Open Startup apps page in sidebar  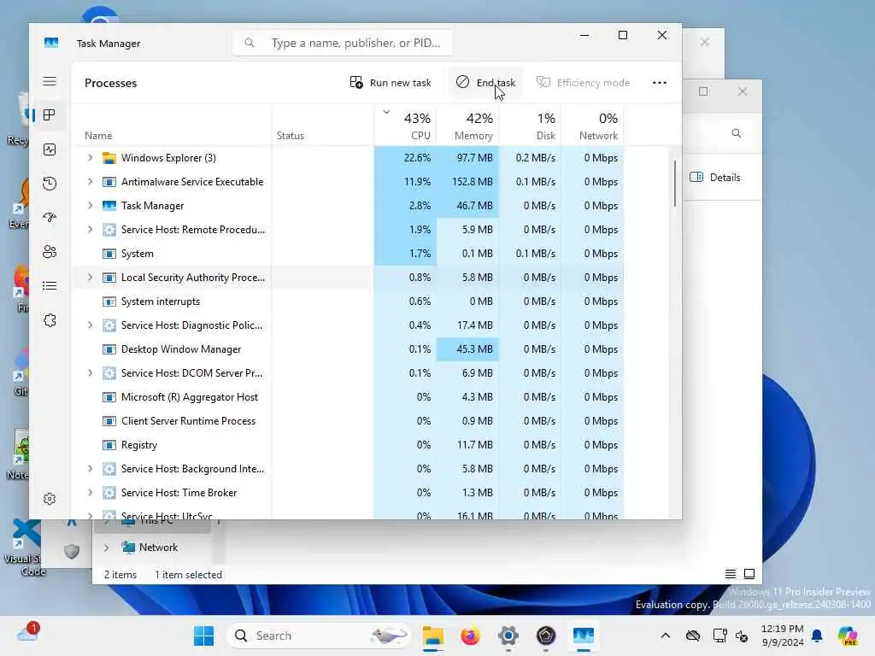pyautogui.click(x=50, y=218)
